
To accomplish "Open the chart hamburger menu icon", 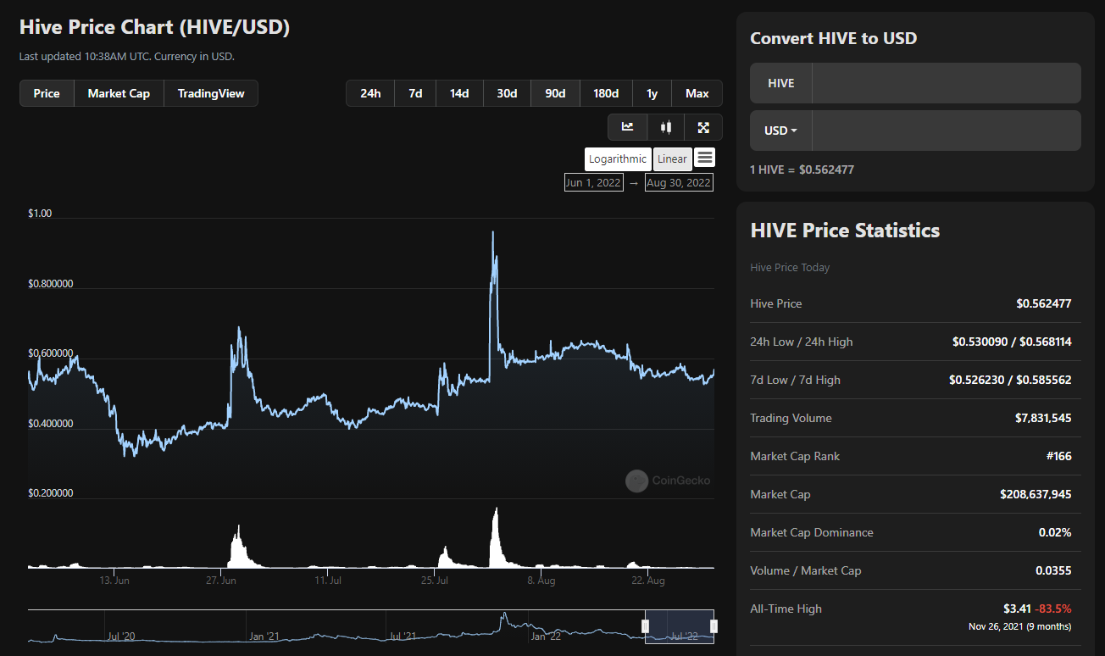I will click(x=705, y=158).
